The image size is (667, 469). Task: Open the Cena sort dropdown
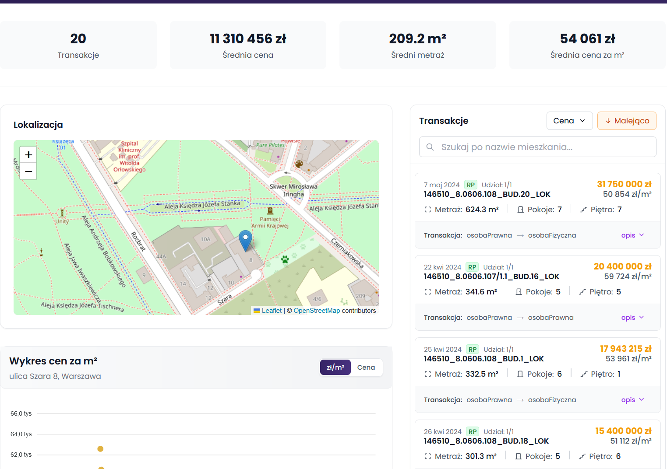point(569,121)
